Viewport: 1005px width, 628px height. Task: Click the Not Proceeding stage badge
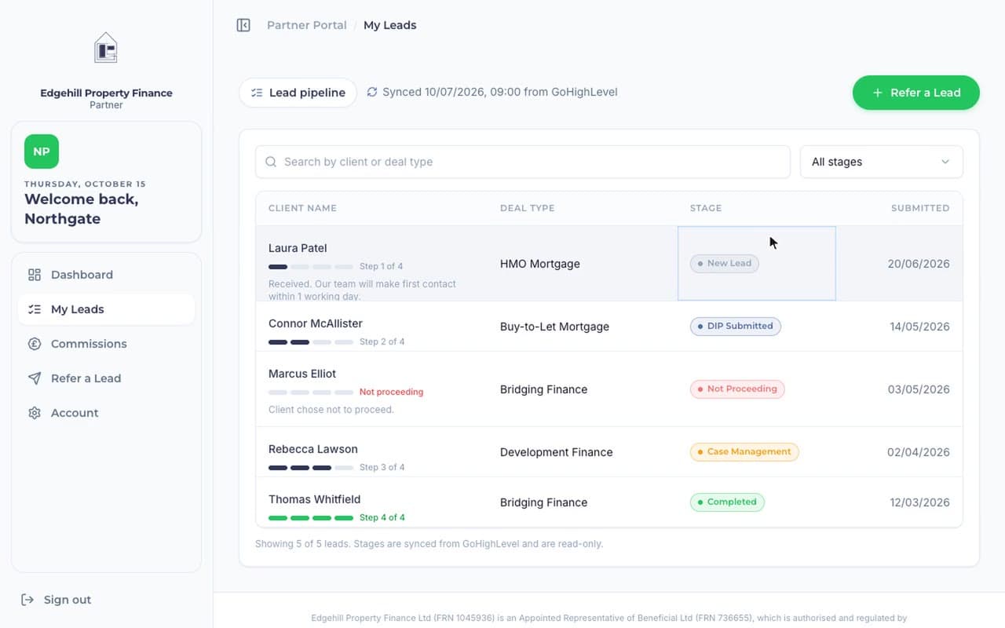736,389
